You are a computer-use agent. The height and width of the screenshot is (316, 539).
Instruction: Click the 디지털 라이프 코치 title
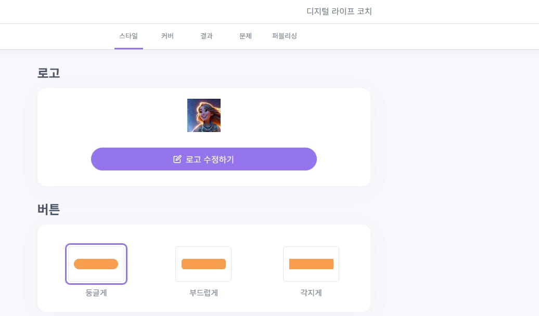pos(339,11)
